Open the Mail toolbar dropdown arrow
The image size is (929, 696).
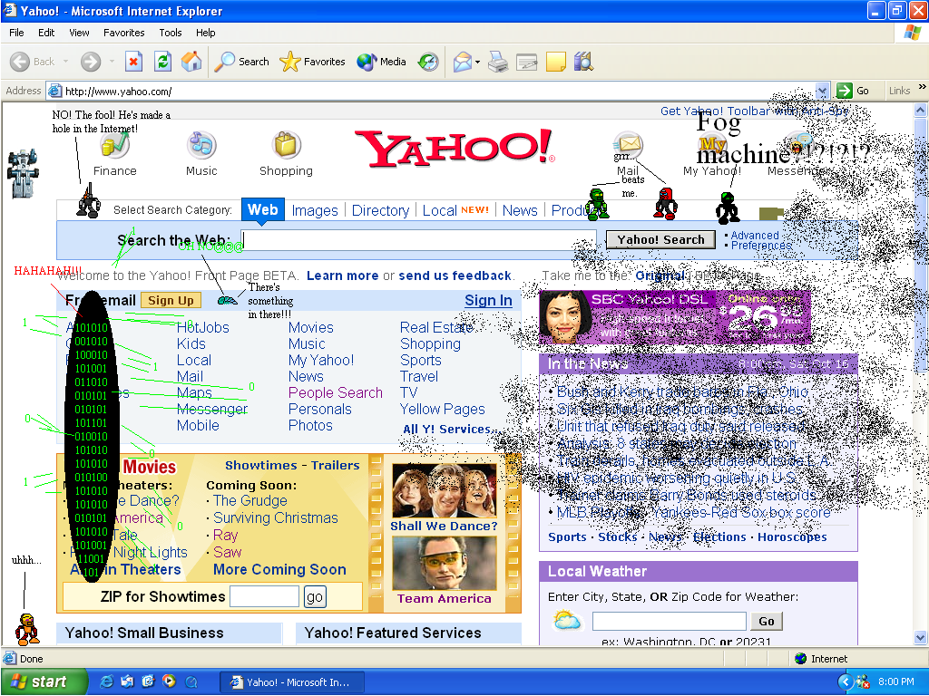click(x=477, y=62)
